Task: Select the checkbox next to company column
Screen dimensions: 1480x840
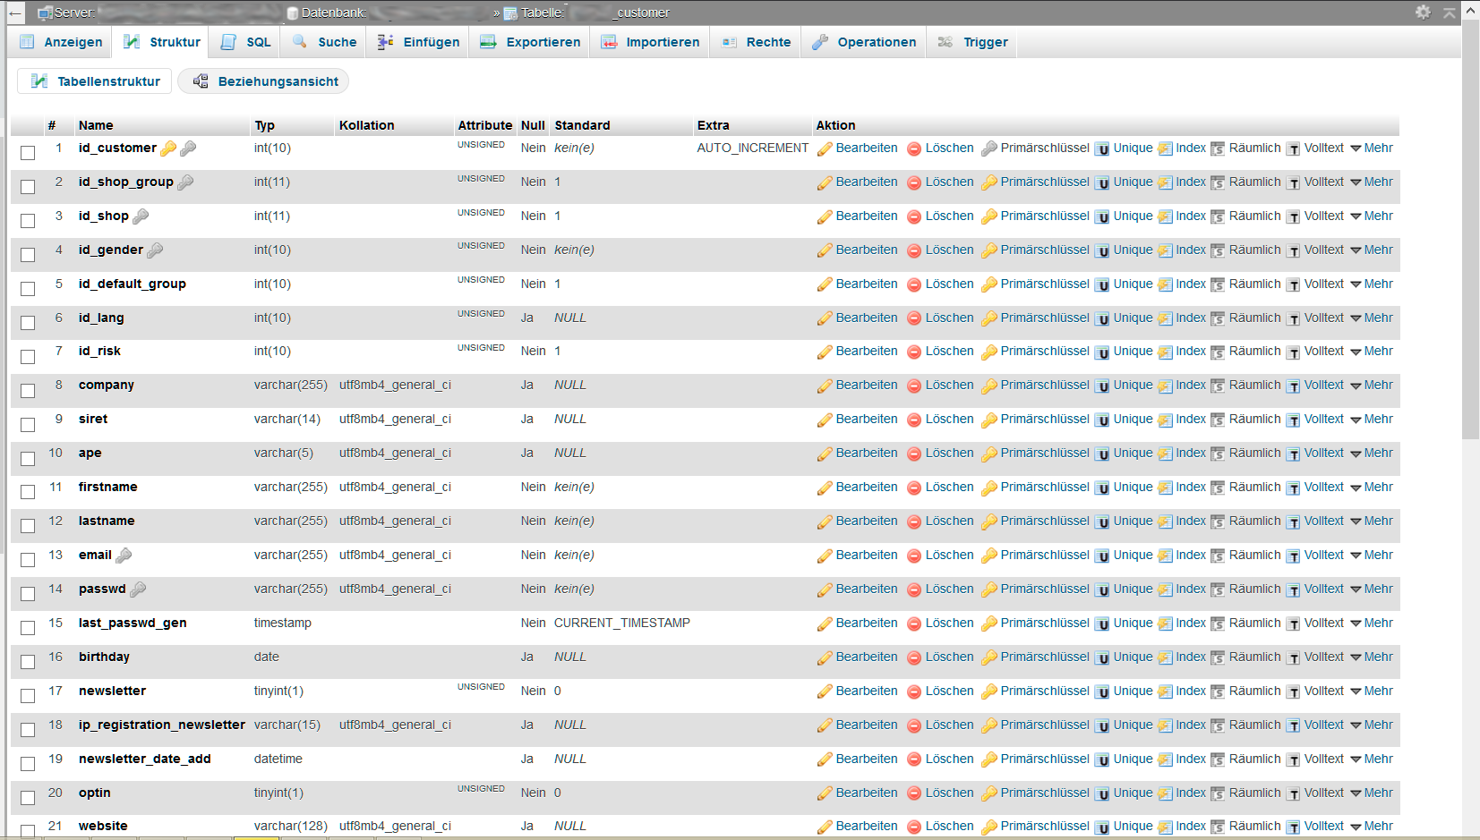Action: 28,391
